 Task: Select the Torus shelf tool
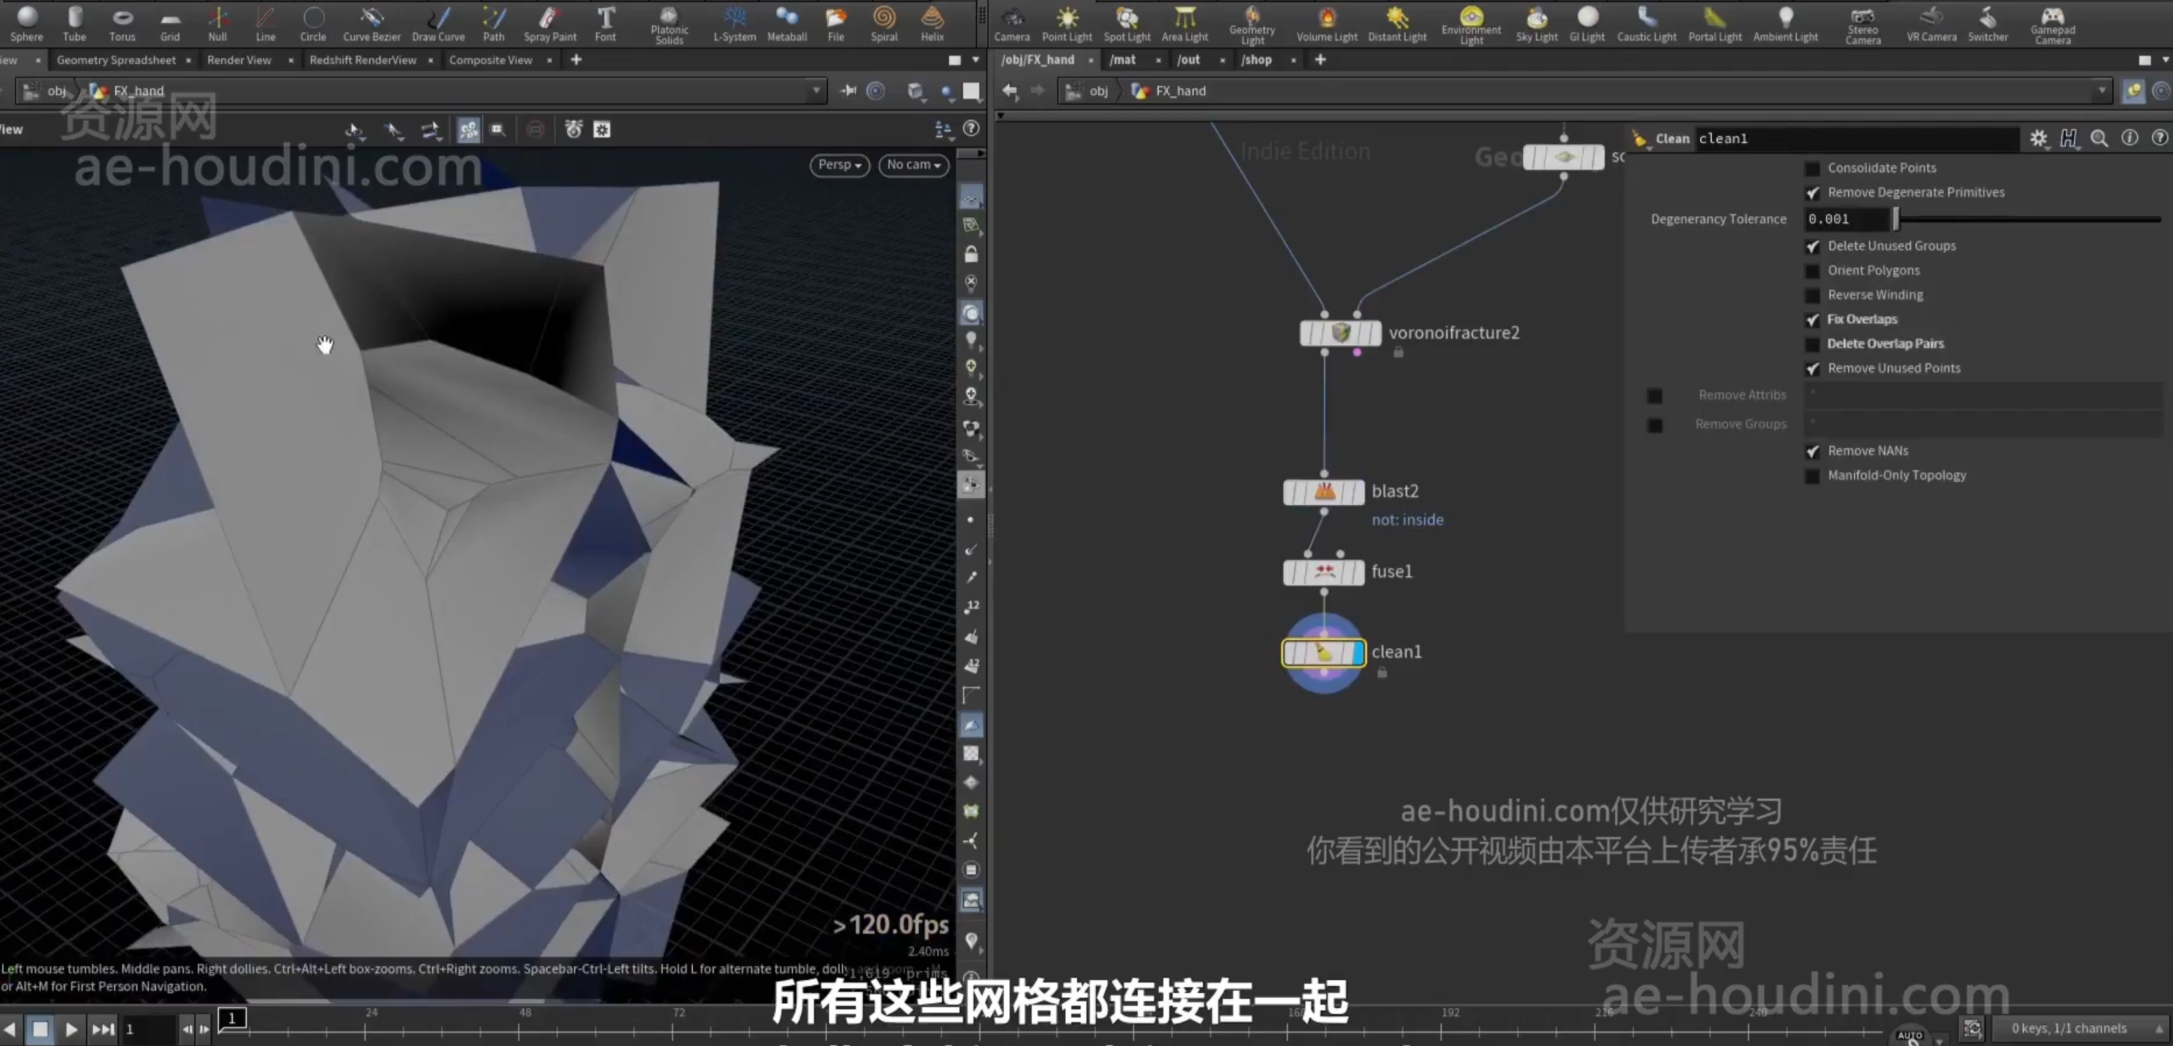(122, 25)
